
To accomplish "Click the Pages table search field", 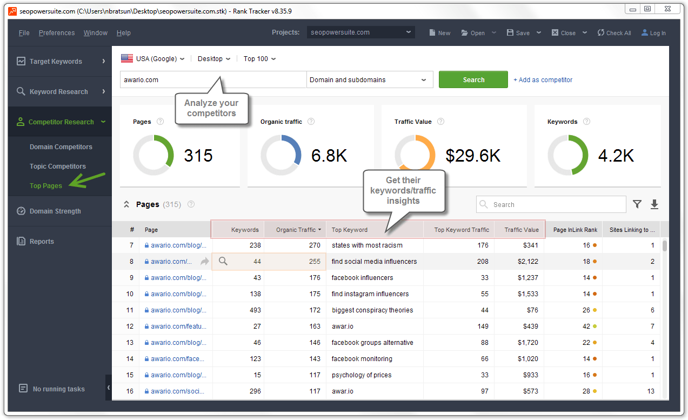I will 551,204.
